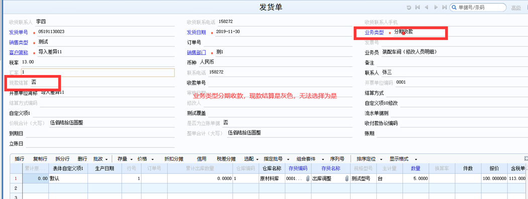Click the 存货名称 column header
The width and height of the screenshot is (528, 199).
(331, 168)
